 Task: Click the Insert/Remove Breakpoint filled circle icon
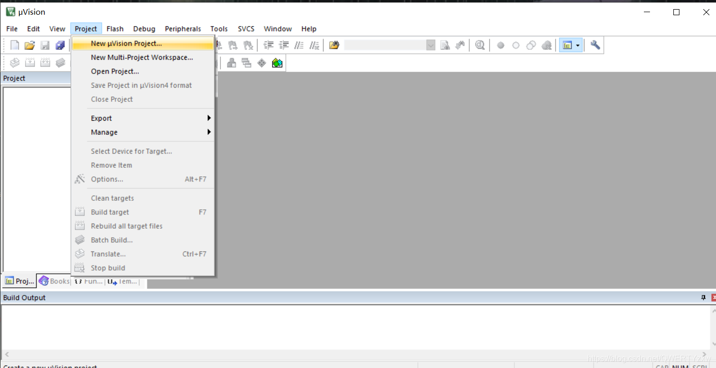501,45
